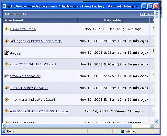Click the warning icon beside kino_2CCI_34_170_V3.mq4

(6, 64)
